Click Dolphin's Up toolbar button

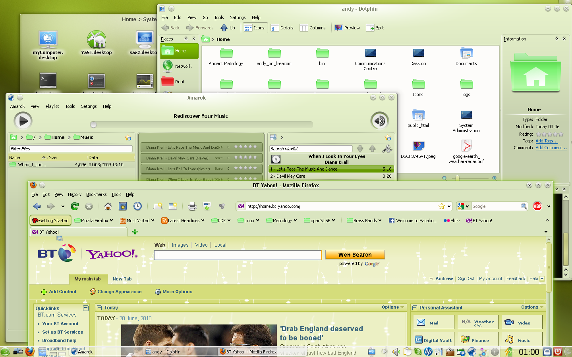click(x=228, y=28)
